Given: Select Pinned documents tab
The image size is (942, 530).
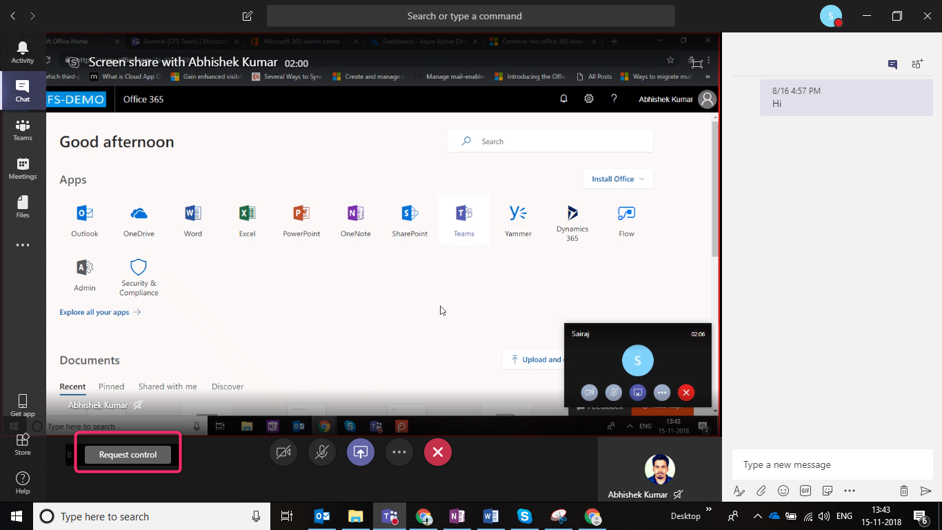Looking at the screenshot, I should pos(111,386).
